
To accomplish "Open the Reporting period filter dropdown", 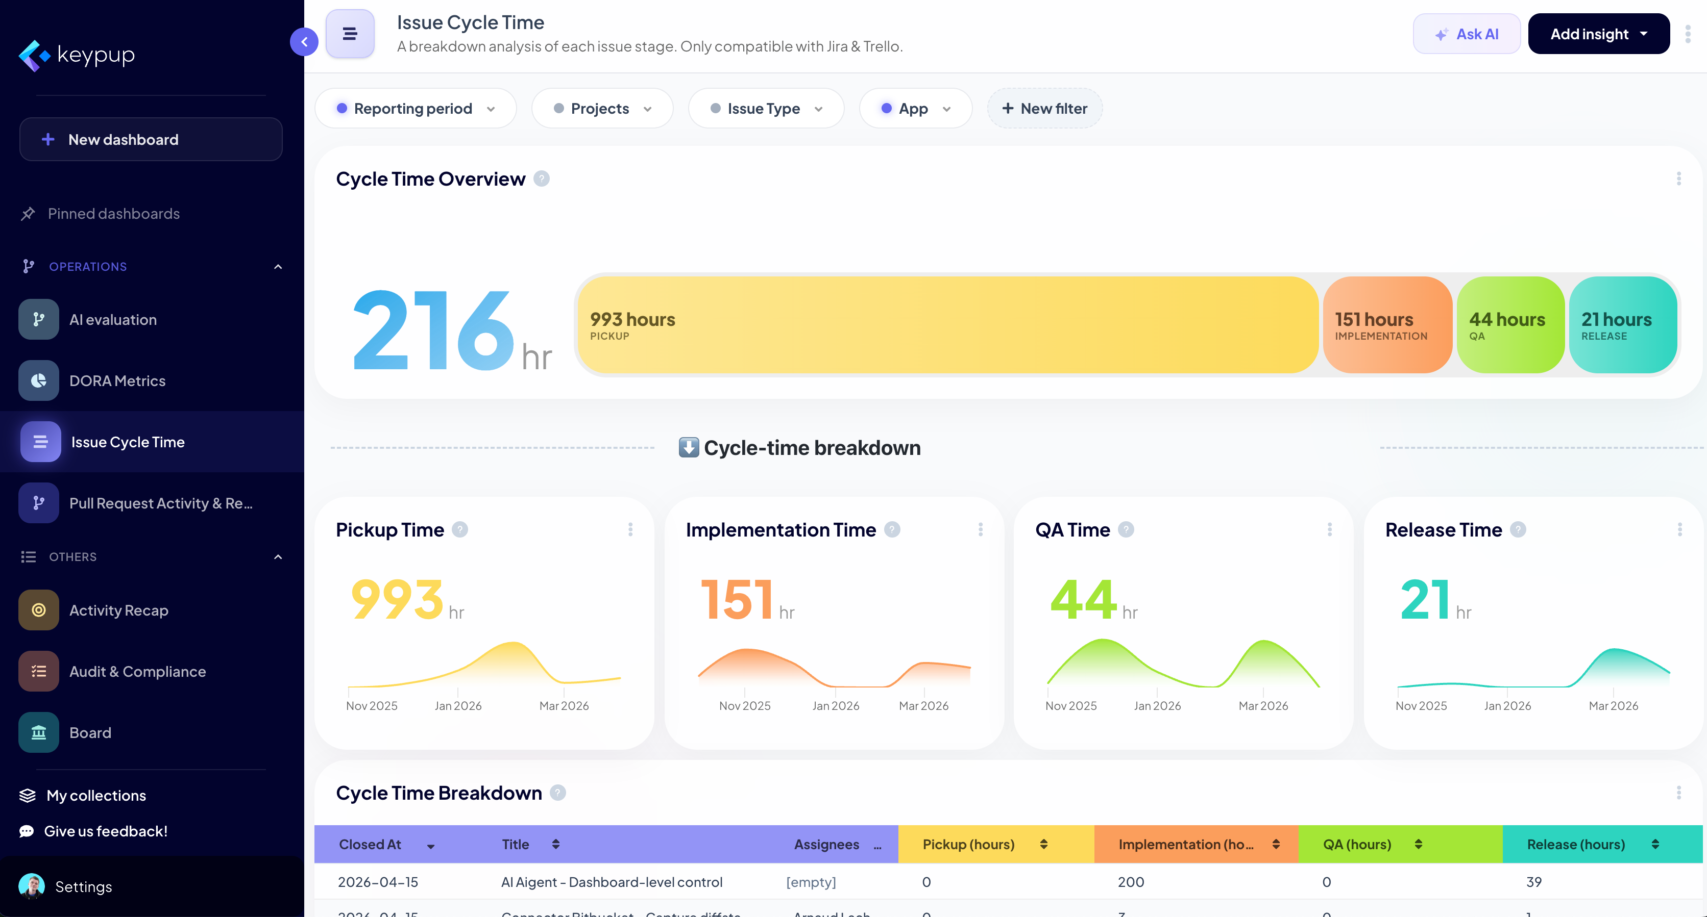I will click(x=416, y=109).
